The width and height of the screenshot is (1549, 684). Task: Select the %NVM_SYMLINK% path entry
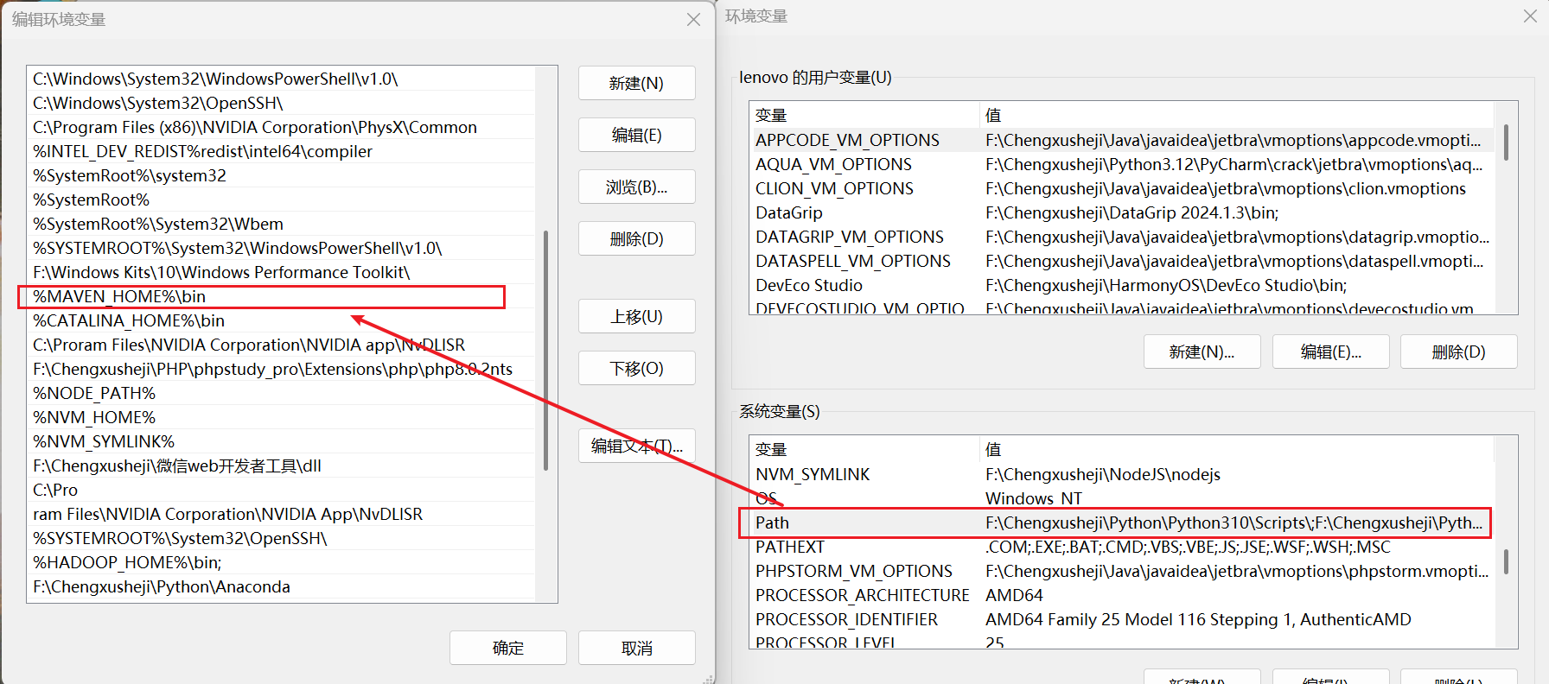pyautogui.click(x=281, y=441)
